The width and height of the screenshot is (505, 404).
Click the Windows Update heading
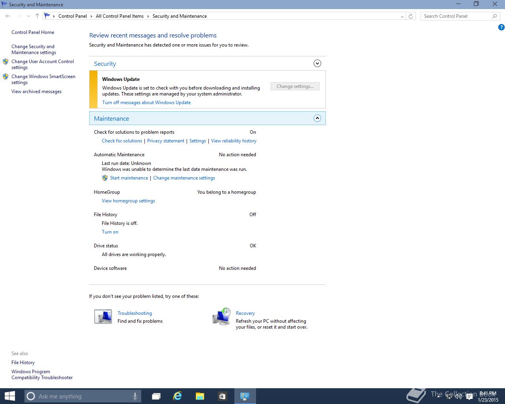point(121,79)
